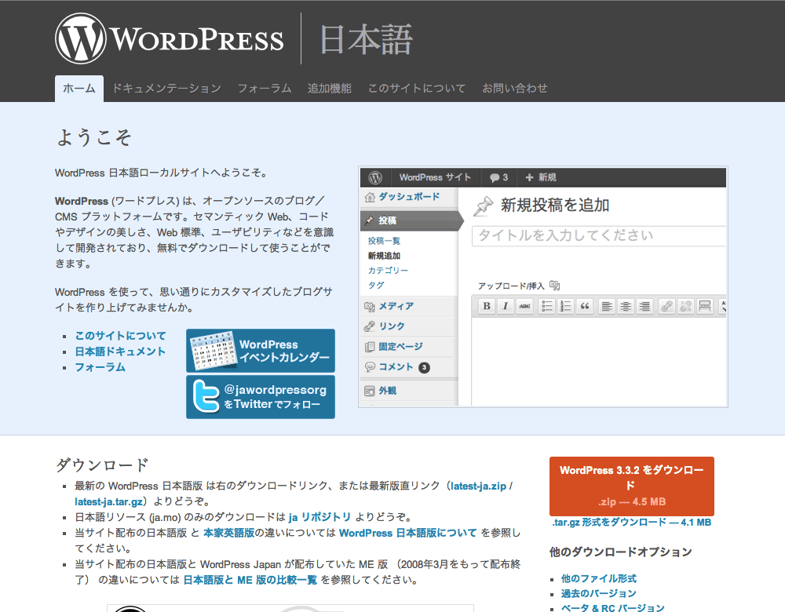Click the WordPress 3.3.2 をダウンロード button
This screenshot has width=785, height=612.
(x=632, y=486)
